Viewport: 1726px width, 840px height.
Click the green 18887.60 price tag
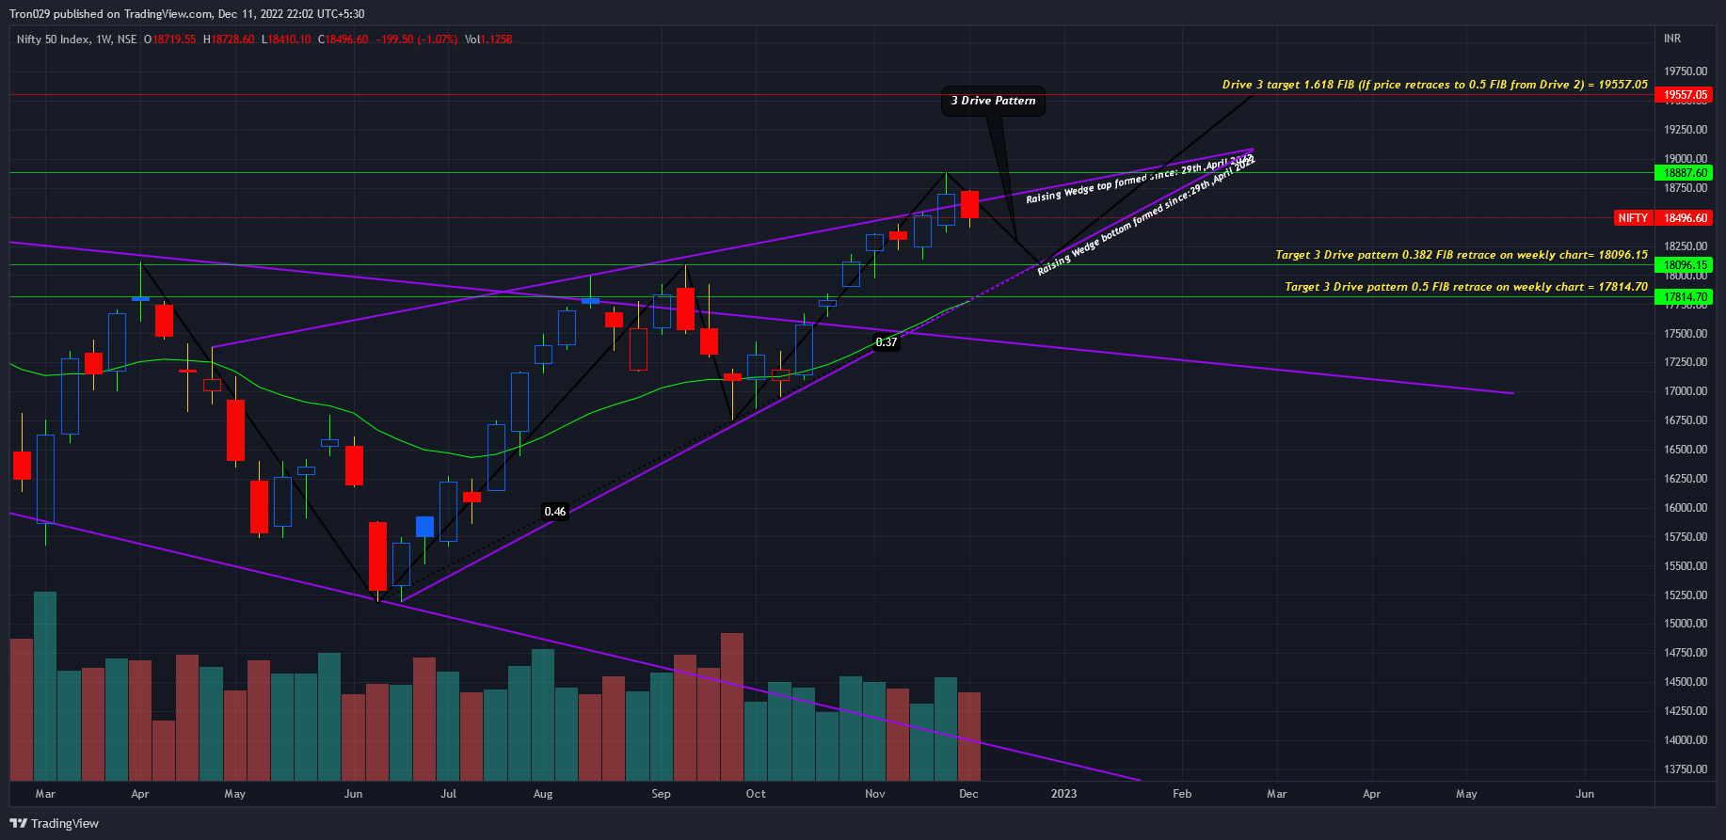(x=1685, y=173)
